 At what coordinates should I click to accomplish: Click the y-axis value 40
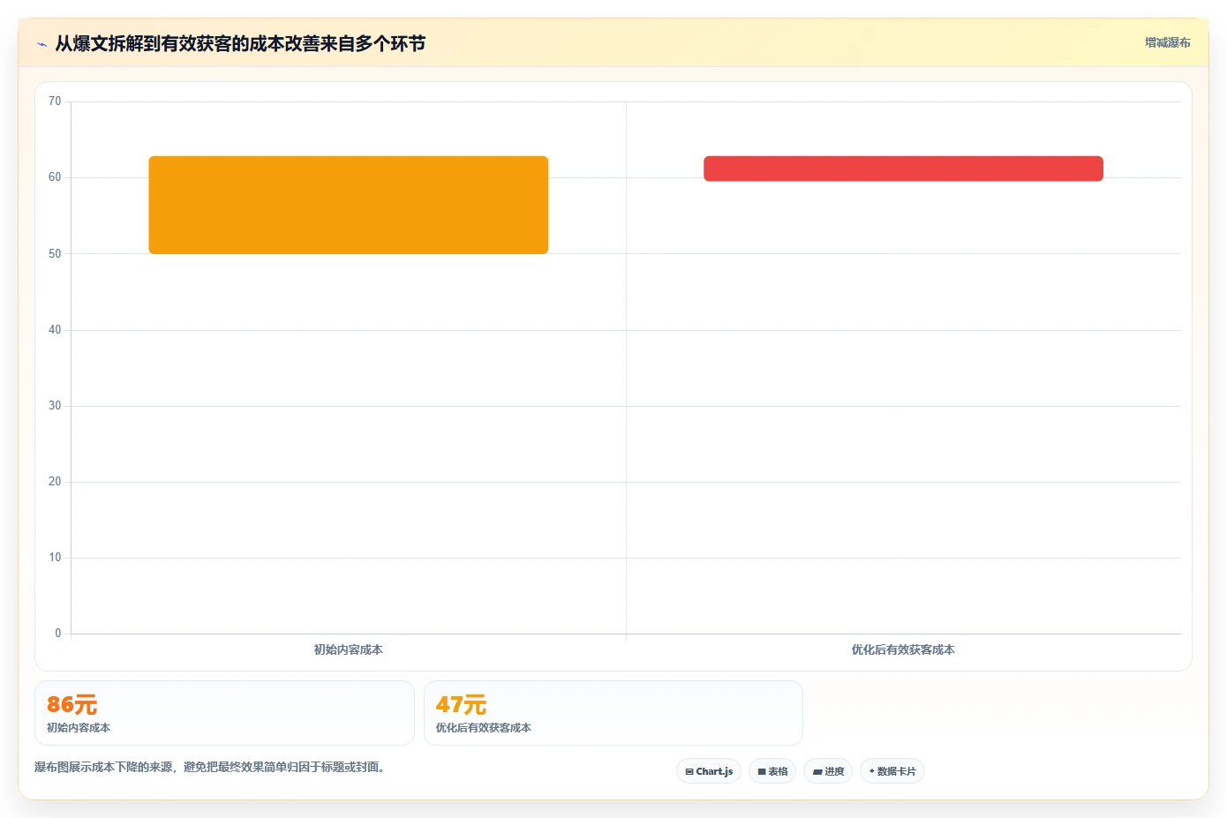(55, 330)
